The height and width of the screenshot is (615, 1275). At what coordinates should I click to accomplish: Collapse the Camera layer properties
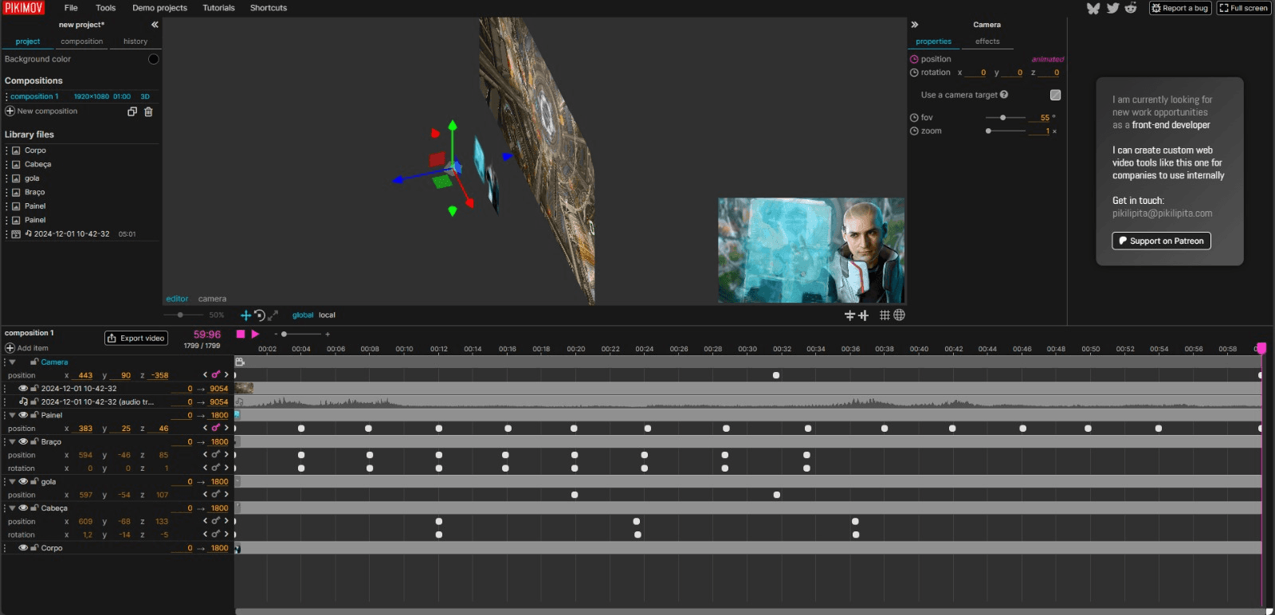[x=12, y=362]
